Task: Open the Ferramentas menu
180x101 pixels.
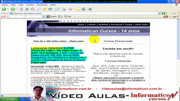Action: tap(42, 5)
